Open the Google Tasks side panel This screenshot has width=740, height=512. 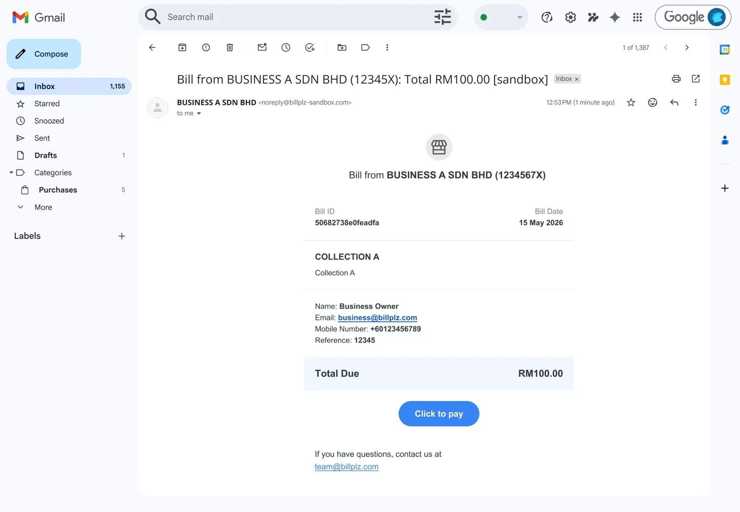coord(725,110)
